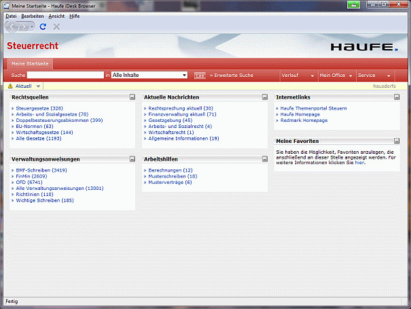
Task: Open BMF-Schreiben (3419)
Action: pos(41,170)
